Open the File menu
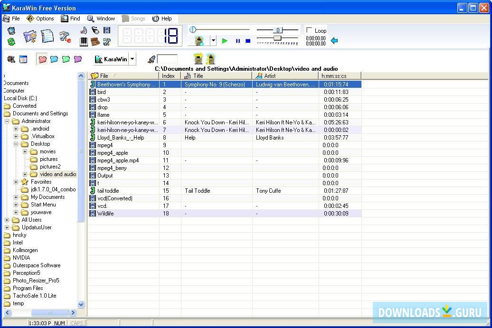The height and width of the screenshot is (328, 492). (11, 19)
